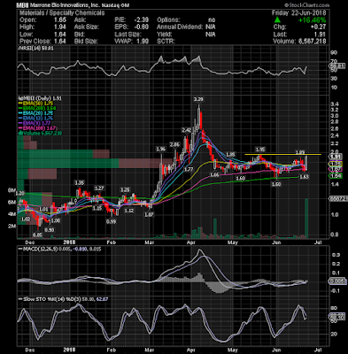Viewport: 348px width, 354px height.
Task: Click the 0.85 December low annotation
Action: coord(37,235)
